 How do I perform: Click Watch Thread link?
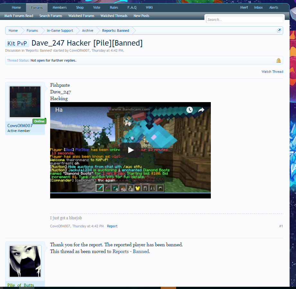pyautogui.click(x=272, y=72)
